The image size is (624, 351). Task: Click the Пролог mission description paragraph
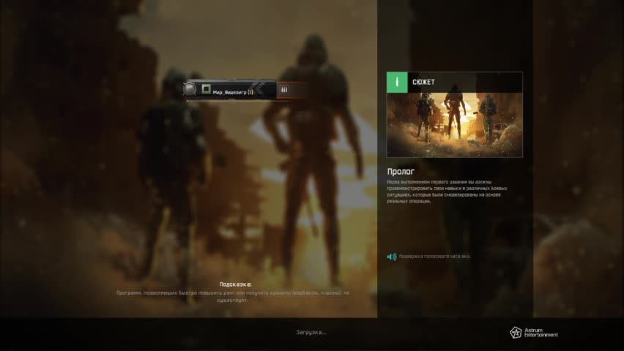coord(447,192)
